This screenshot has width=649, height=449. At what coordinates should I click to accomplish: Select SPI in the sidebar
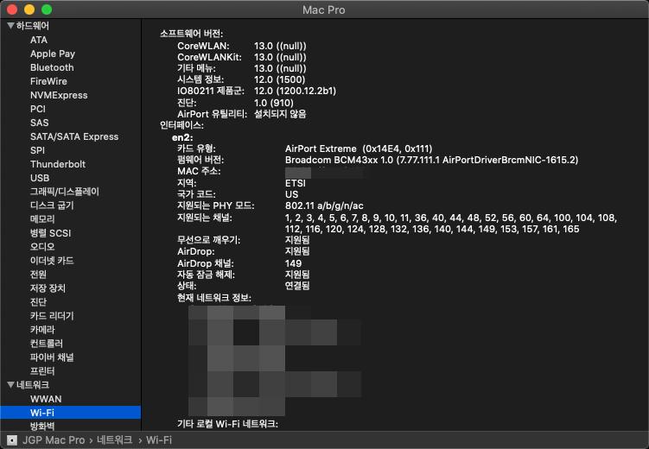pyautogui.click(x=37, y=150)
